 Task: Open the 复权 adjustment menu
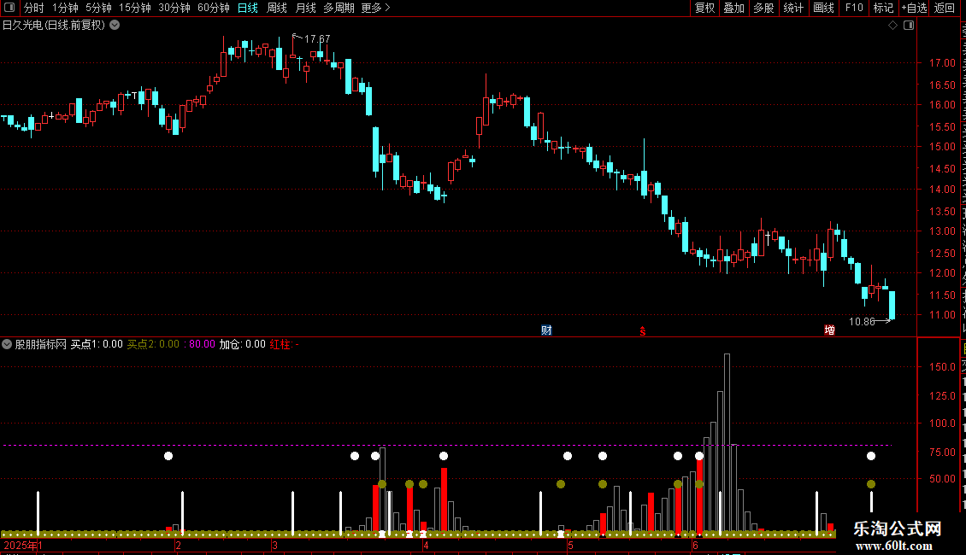(704, 8)
